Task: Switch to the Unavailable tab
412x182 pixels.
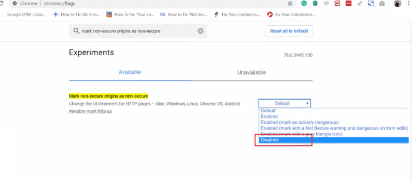Action: [x=251, y=72]
